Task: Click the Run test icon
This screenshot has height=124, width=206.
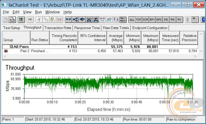Action: (x=21, y=20)
